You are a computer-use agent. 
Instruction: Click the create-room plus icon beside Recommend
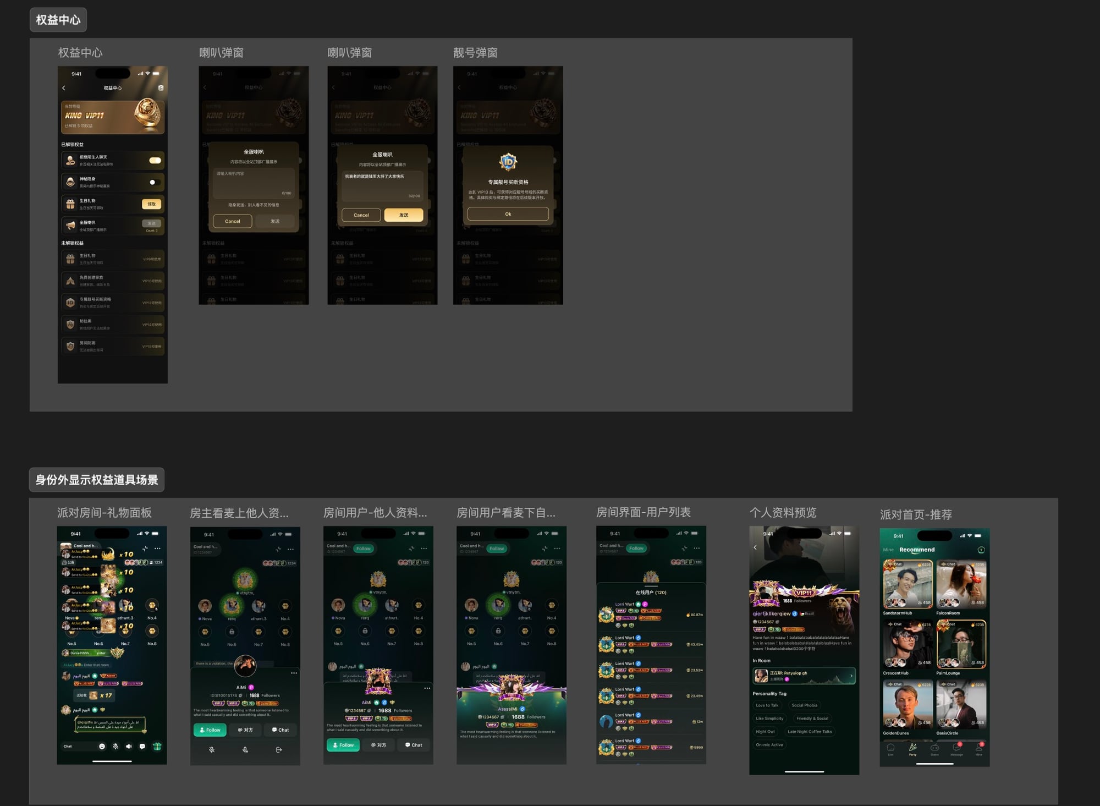(981, 550)
